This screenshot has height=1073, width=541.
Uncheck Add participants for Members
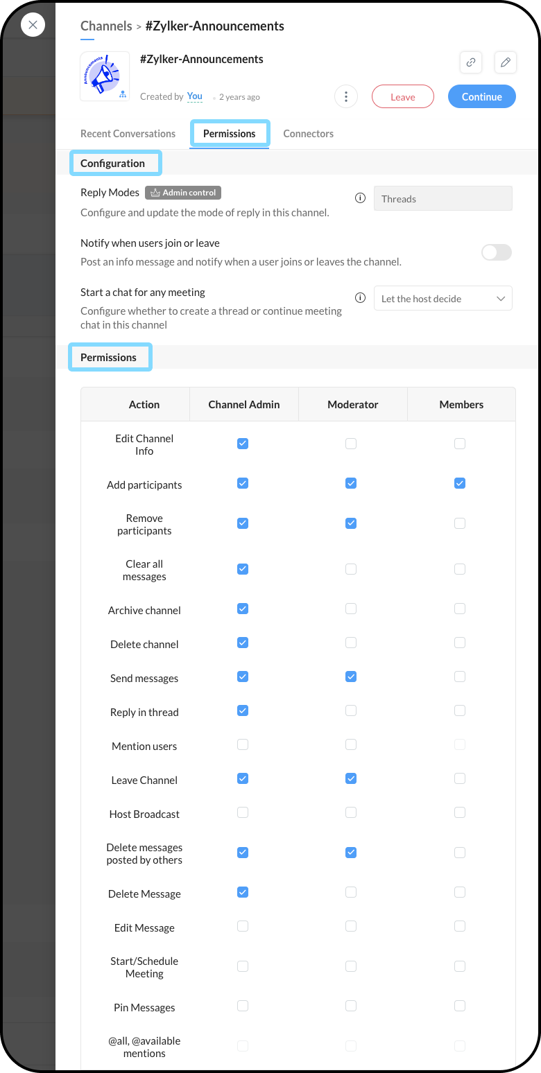[x=460, y=484]
